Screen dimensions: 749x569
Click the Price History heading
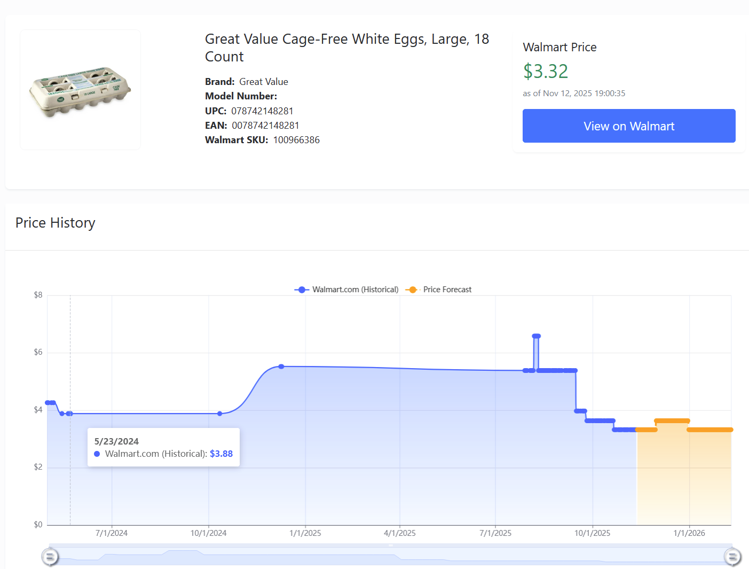click(x=56, y=223)
